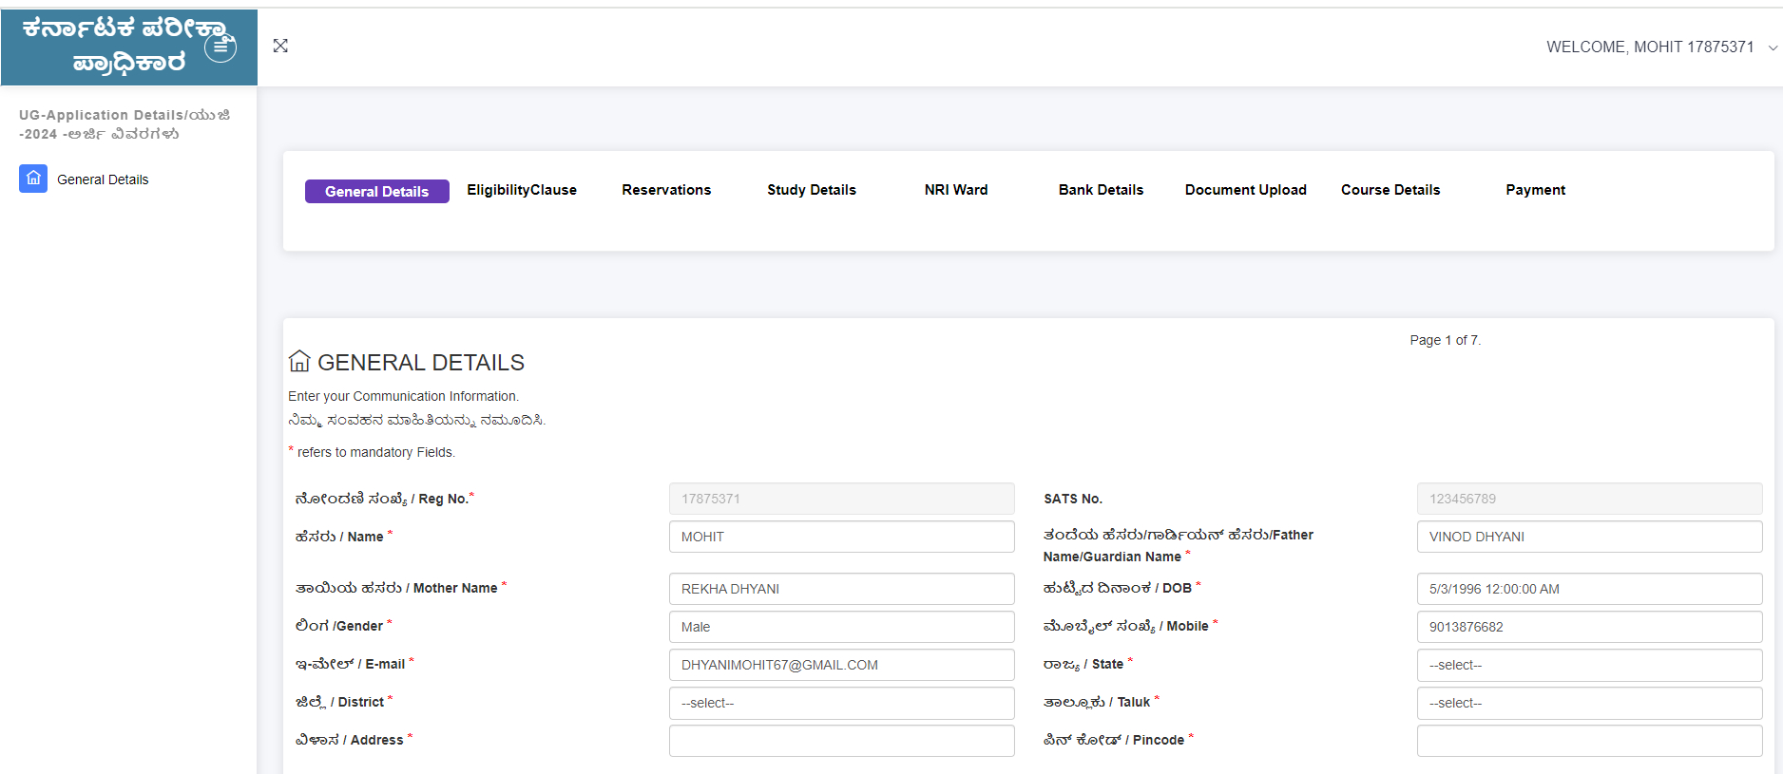
Task: Click the fullscreen expand icon
Action: click(x=280, y=46)
